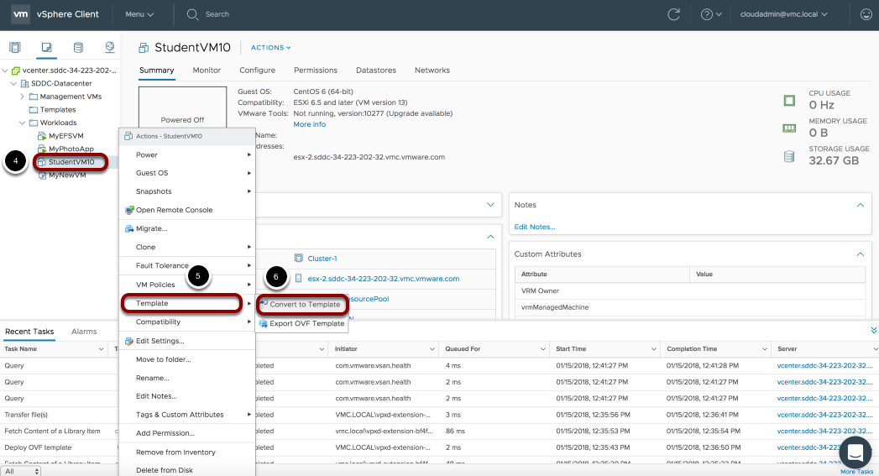The height and width of the screenshot is (476, 879).
Task: Choose Remove from Inventory
Action: (187, 452)
